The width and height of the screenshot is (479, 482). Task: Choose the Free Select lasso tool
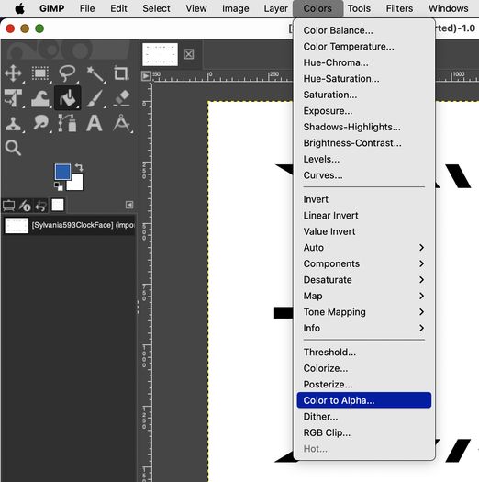point(67,73)
